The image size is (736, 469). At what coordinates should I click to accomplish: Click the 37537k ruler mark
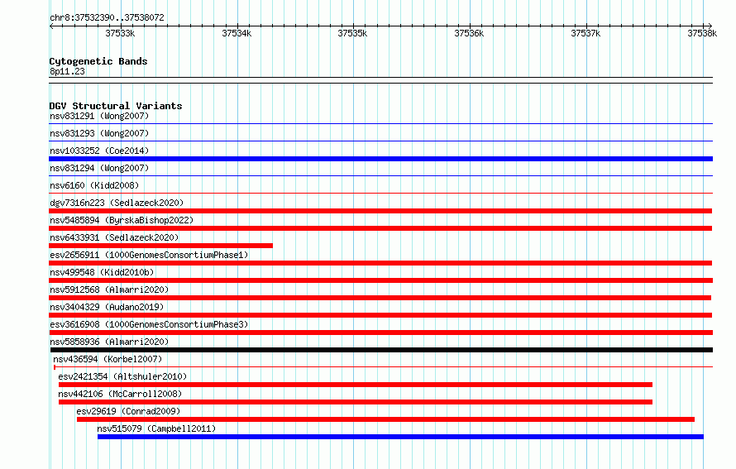pyautogui.click(x=585, y=33)
